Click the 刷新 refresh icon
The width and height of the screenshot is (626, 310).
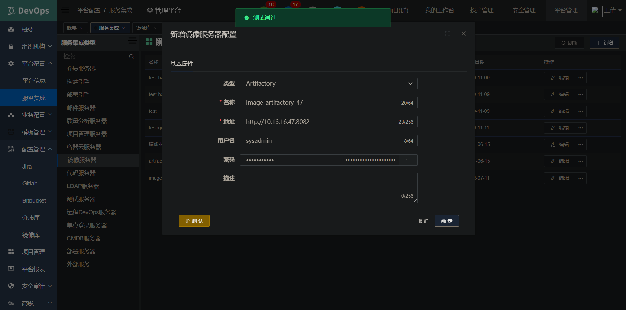coord(563,43)
